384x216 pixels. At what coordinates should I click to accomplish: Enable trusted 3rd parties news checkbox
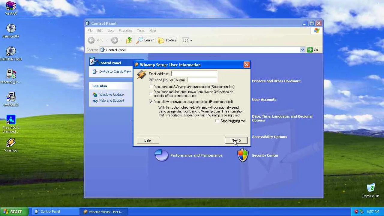coord(151,94)
